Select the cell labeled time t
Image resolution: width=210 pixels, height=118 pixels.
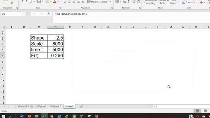pyautogui.click(x=39, y=49)
